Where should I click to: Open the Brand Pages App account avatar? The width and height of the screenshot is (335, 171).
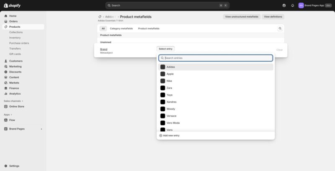click(301, 5)
